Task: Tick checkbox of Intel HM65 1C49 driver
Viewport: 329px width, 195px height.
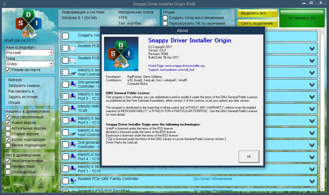Action: coord(65,109)
